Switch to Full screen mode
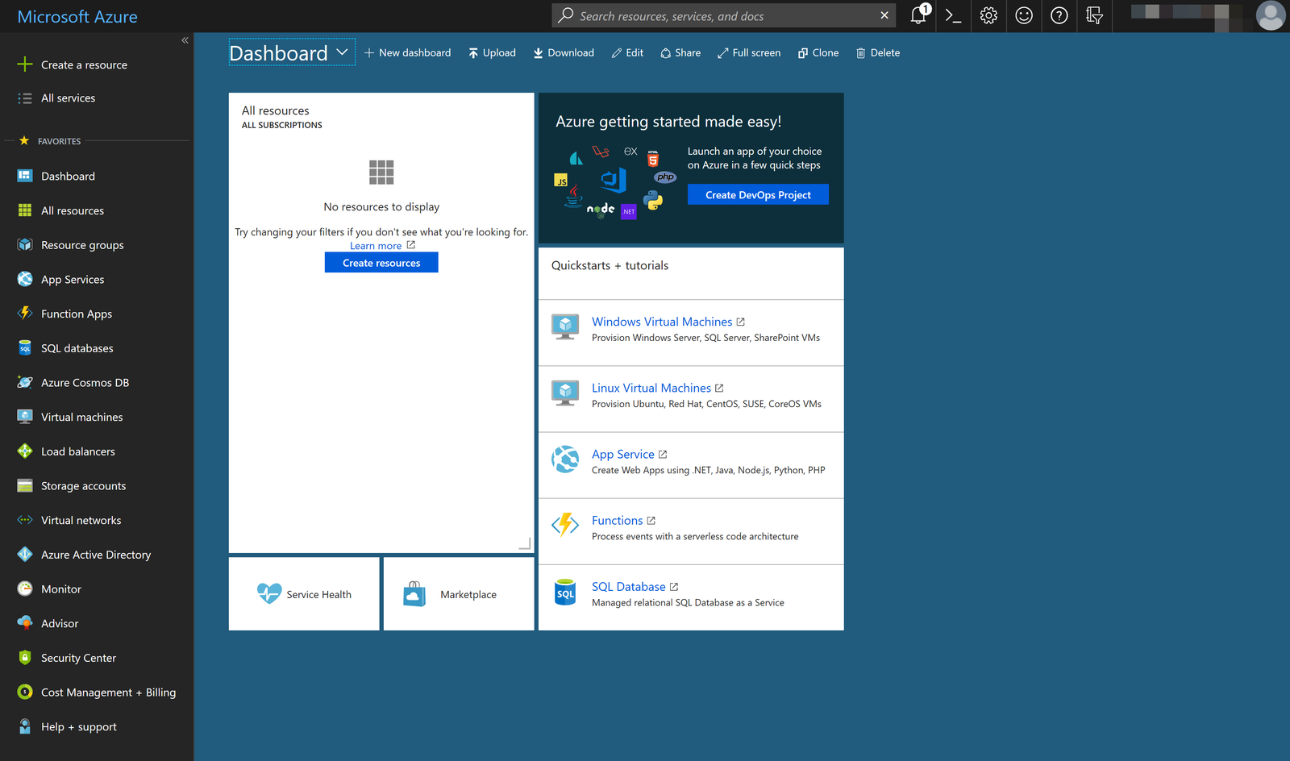 coord(748,52)
